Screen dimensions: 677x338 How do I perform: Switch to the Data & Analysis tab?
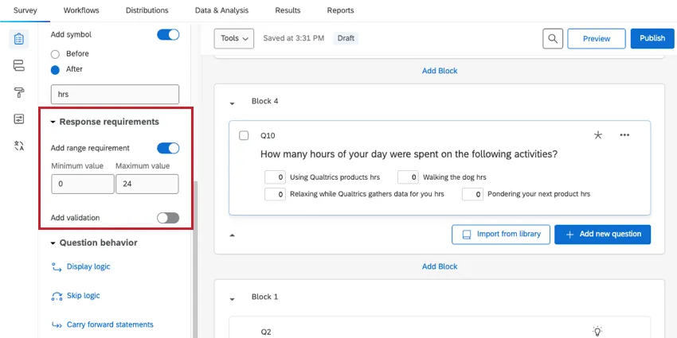221,10
